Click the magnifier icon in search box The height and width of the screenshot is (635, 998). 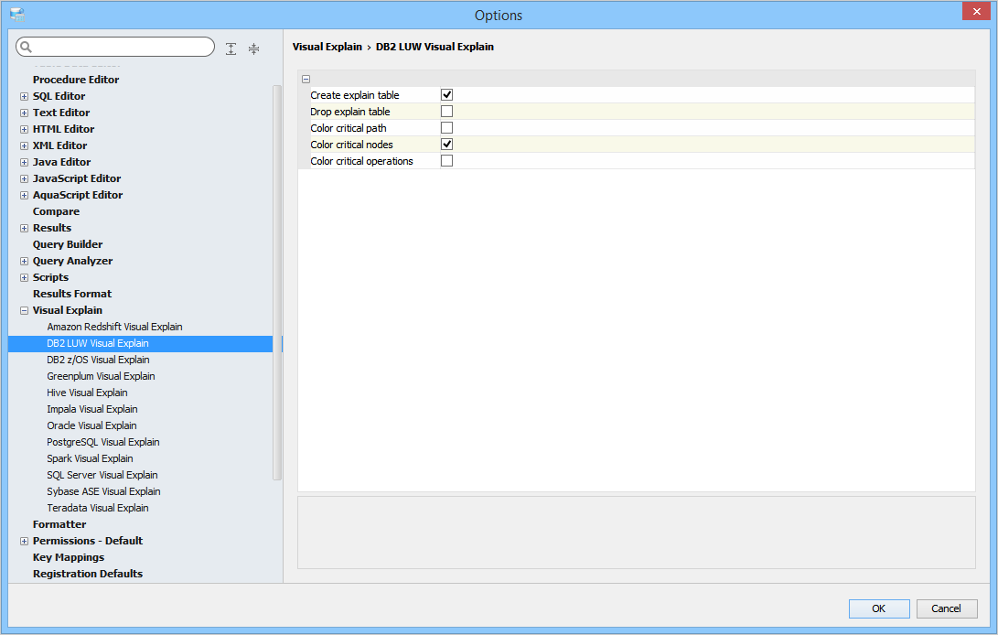point(27,47)
